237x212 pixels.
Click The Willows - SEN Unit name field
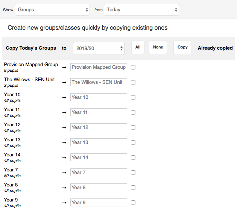coord(99,82)
